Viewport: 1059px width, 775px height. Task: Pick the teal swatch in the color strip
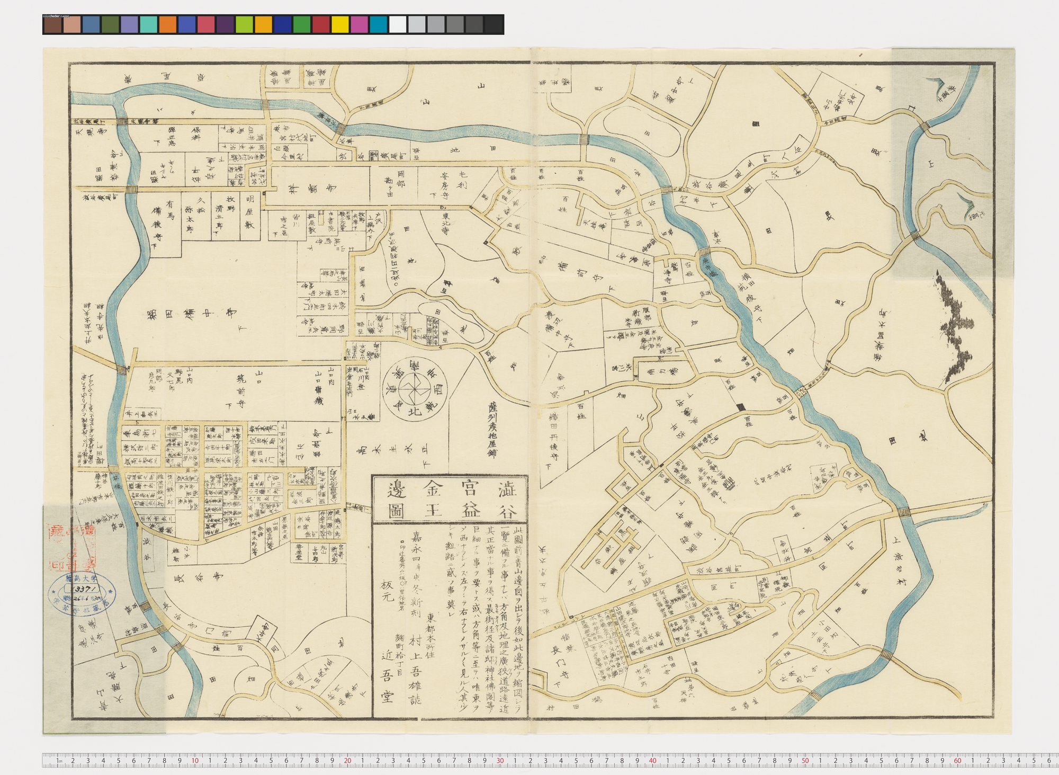tap(149, 25)
